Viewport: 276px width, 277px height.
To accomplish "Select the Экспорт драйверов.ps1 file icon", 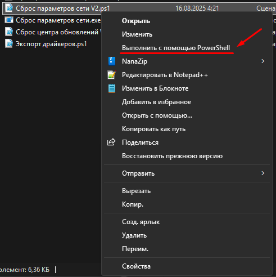I will [x=9, y=44].
